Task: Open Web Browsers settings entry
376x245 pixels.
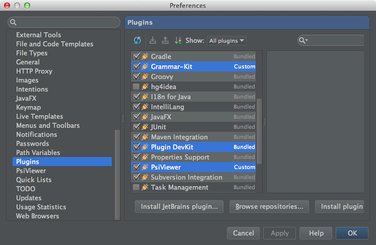Action: point(37,216)
